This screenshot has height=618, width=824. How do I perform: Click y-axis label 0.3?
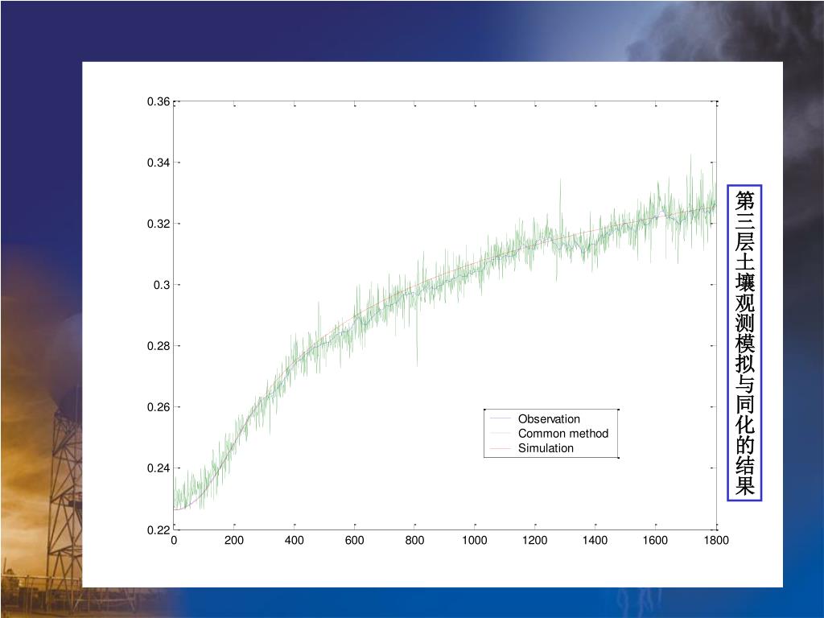pyautogui.click(x=162, y=285)
